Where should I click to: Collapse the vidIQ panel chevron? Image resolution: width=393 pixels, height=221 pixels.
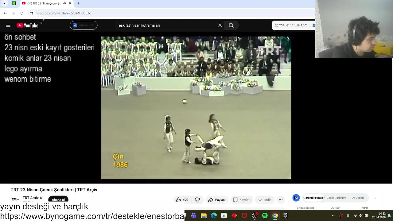375,198
